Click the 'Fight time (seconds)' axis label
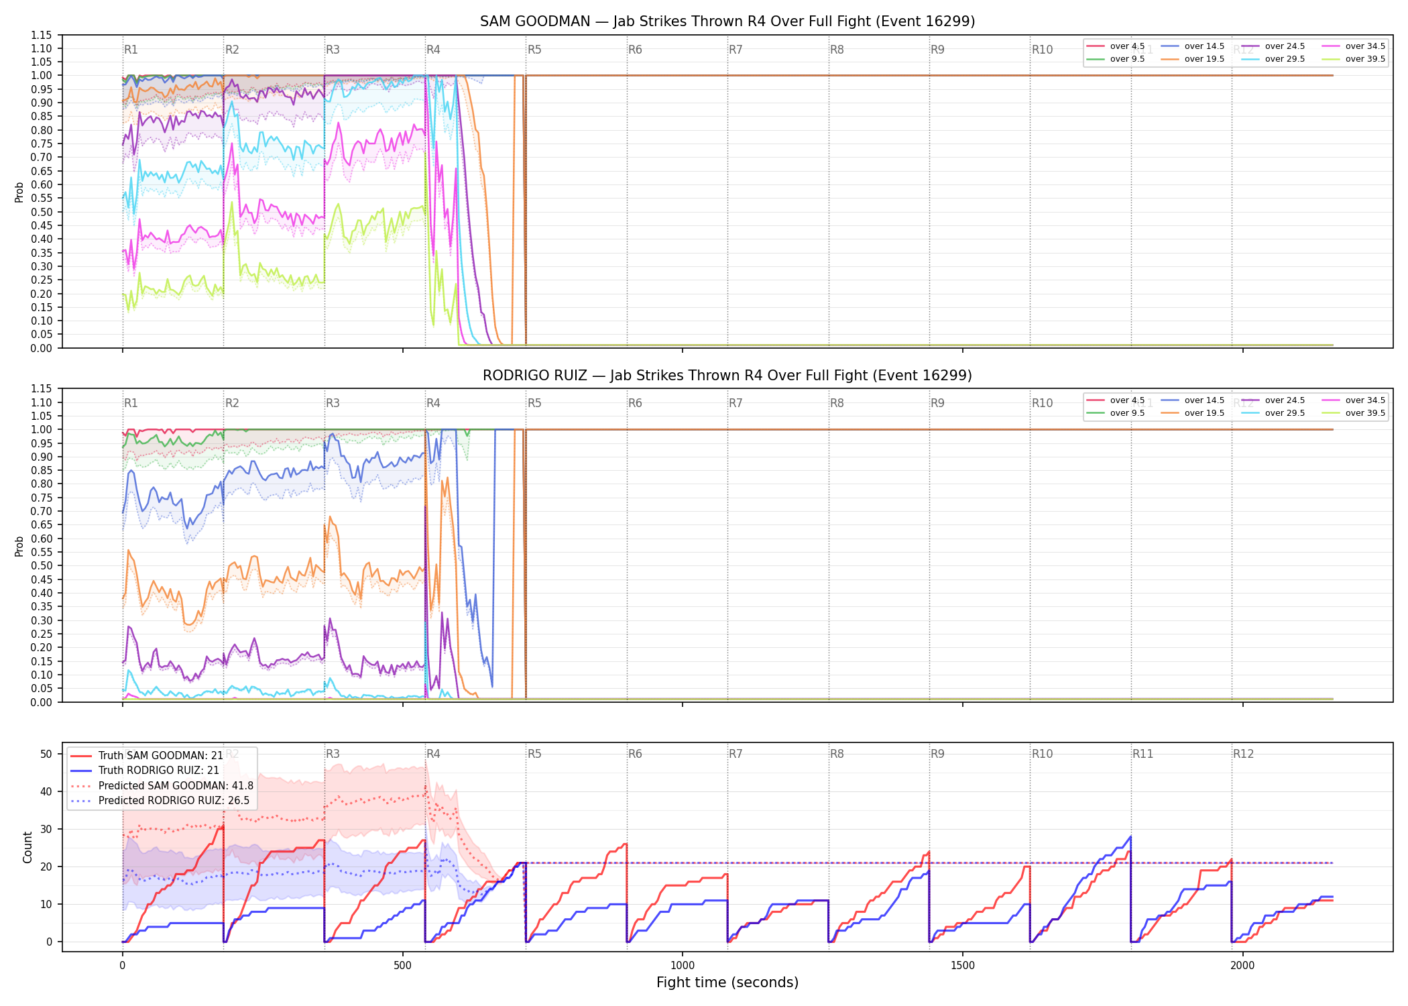The height and width of the screenshot is (1006, 1408). click(x=727, y=983)
